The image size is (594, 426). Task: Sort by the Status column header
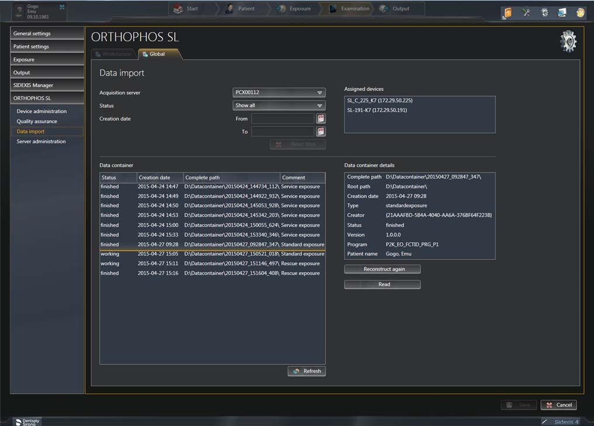pyautogui.click(x=118, y=177)
